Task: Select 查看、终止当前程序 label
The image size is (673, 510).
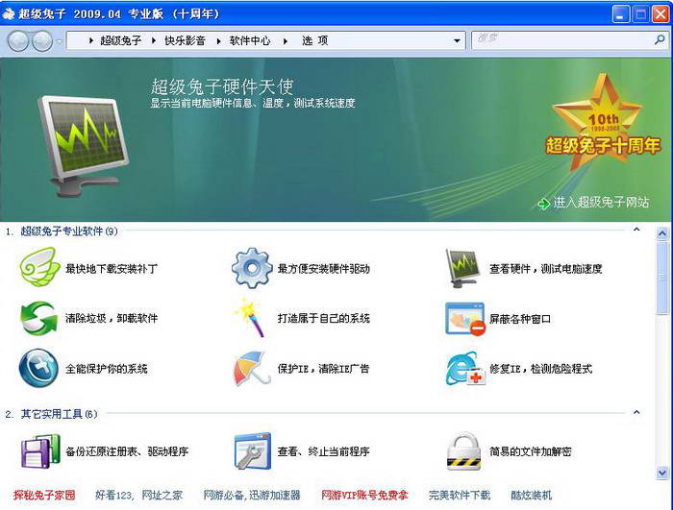Action: 324,451
